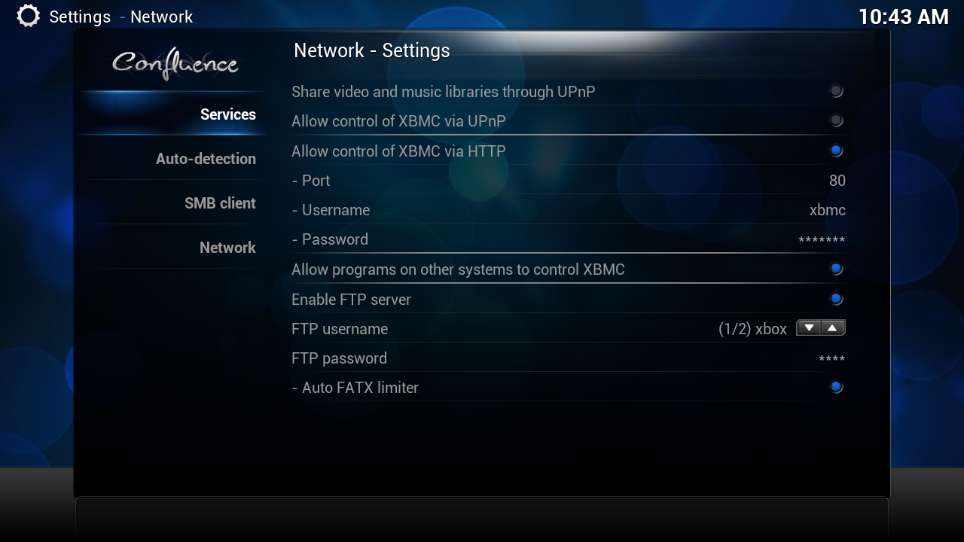
Task: Edit the HTTP Port value 80
Action: 569,181
